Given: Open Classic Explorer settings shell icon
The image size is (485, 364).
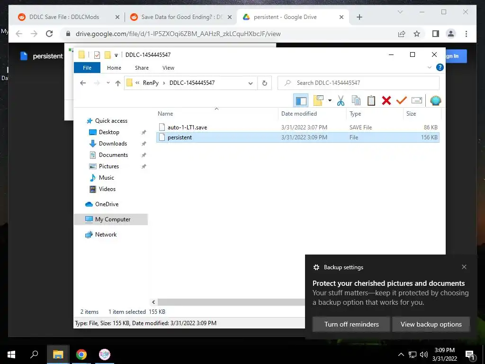Looking at the screenshot, I should coord(436,100).
